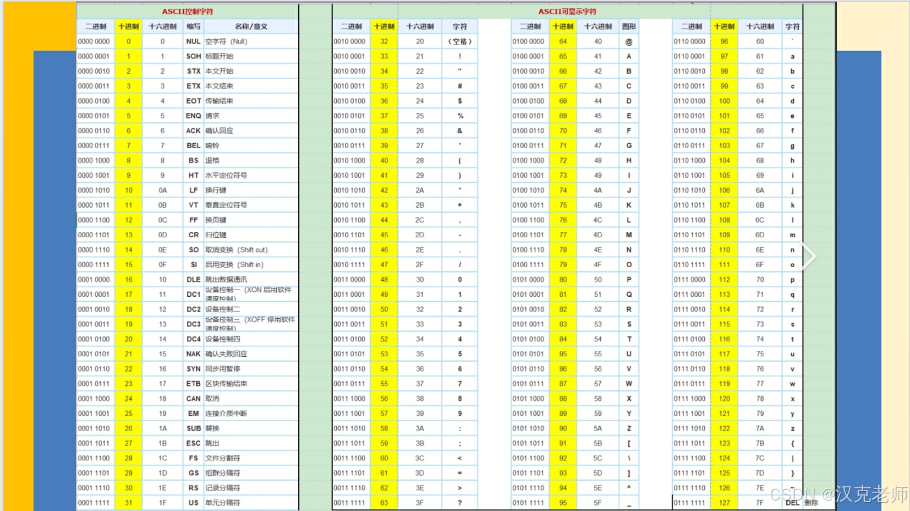Select the 'NAK' abbreviation cell
Screen dimensions: 910x511
[193, 354]
